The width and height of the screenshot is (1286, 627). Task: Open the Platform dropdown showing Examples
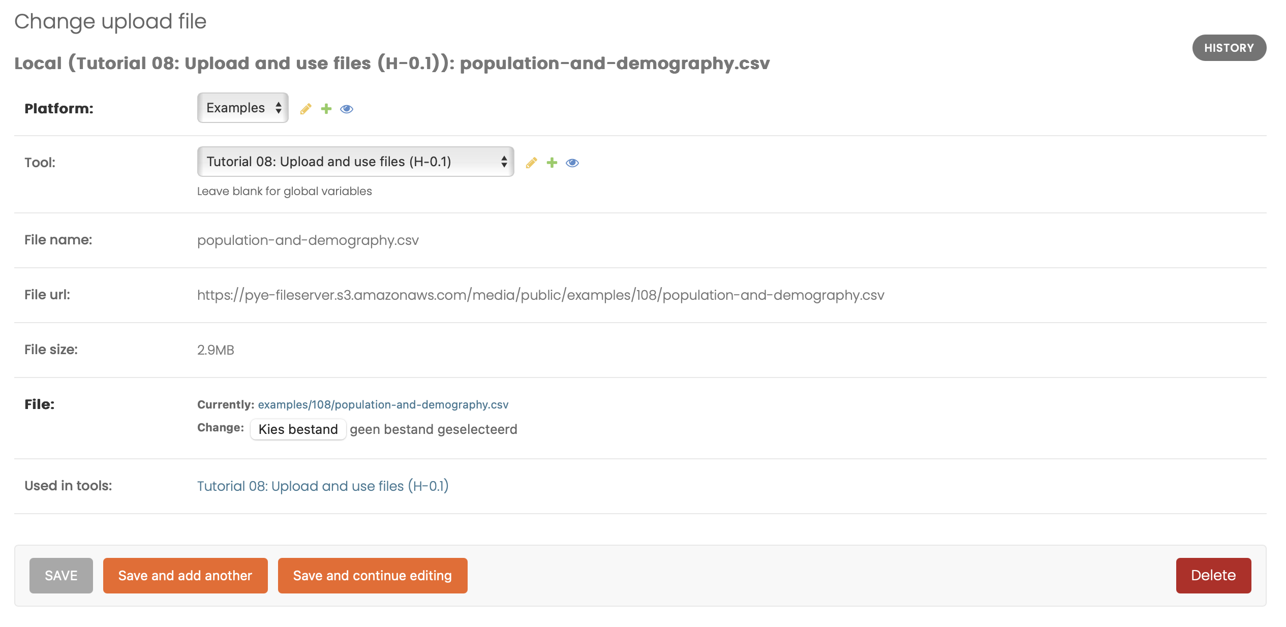click(x=243, y=108)
